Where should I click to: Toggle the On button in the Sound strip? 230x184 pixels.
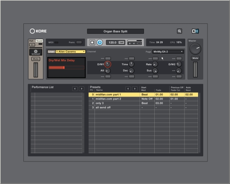pos(32,45)
